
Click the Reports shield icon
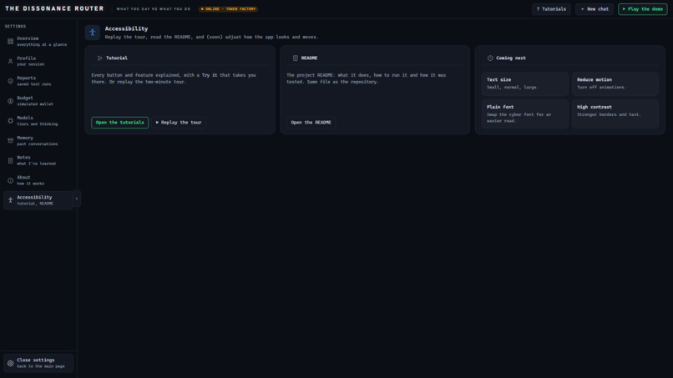click(x=10, y=81)
